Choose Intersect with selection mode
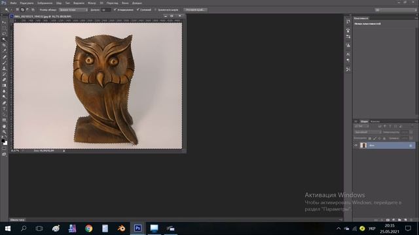 click(33, 10)
